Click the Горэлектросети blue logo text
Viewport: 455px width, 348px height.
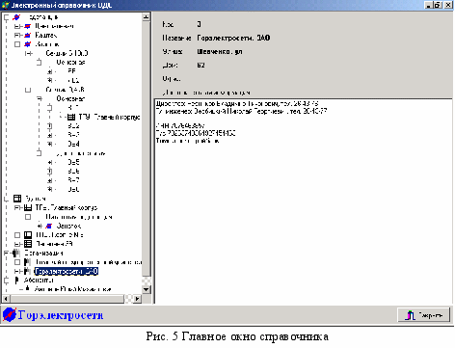click(61, 315)
